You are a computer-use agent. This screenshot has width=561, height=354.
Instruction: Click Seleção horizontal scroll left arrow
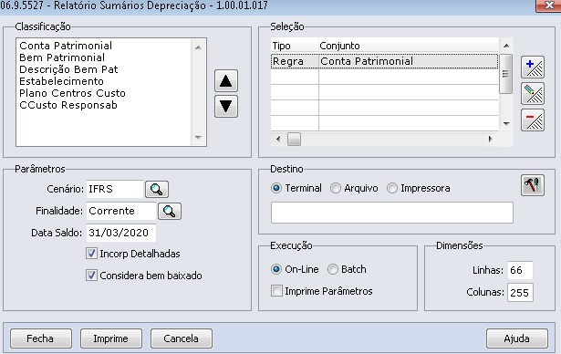[x=278, y=139]
